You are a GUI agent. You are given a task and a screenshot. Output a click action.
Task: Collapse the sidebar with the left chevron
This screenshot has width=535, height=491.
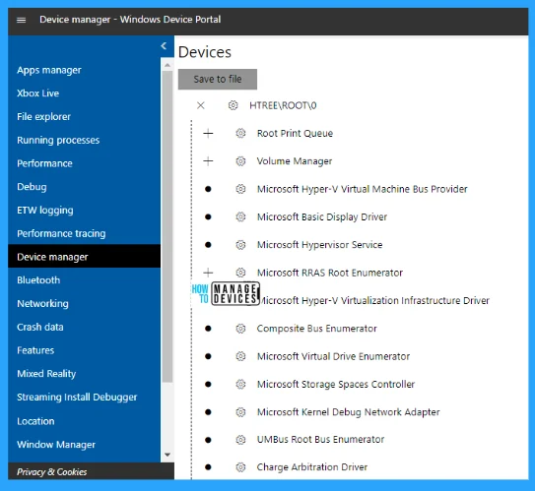(x=164, y=45)
